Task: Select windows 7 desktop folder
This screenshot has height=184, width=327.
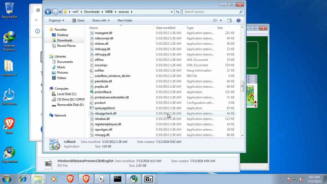Action: (x=9, y=68)
